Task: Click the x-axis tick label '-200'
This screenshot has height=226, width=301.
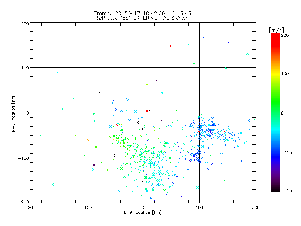Action: 30,208
